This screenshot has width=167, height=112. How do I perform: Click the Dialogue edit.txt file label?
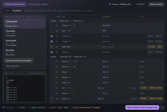(37, 73)
